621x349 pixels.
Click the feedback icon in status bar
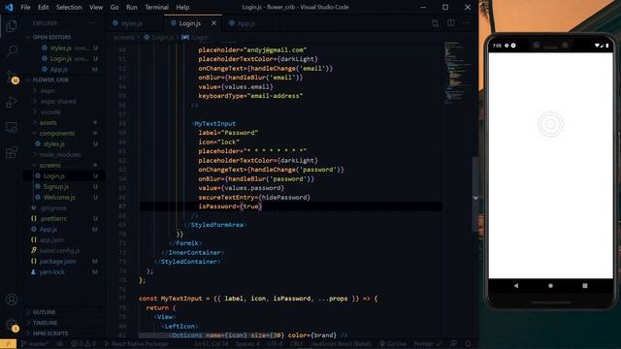pyautogui.click(x=454, y=344)
